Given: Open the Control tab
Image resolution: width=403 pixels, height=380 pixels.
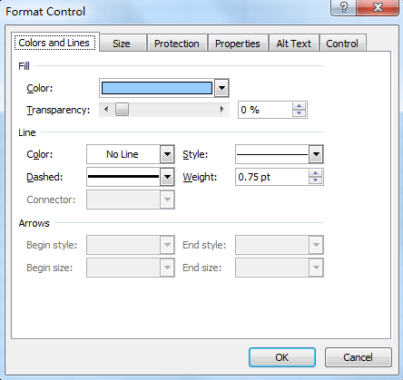Looking at the screenshot, I should pos(342,44).
